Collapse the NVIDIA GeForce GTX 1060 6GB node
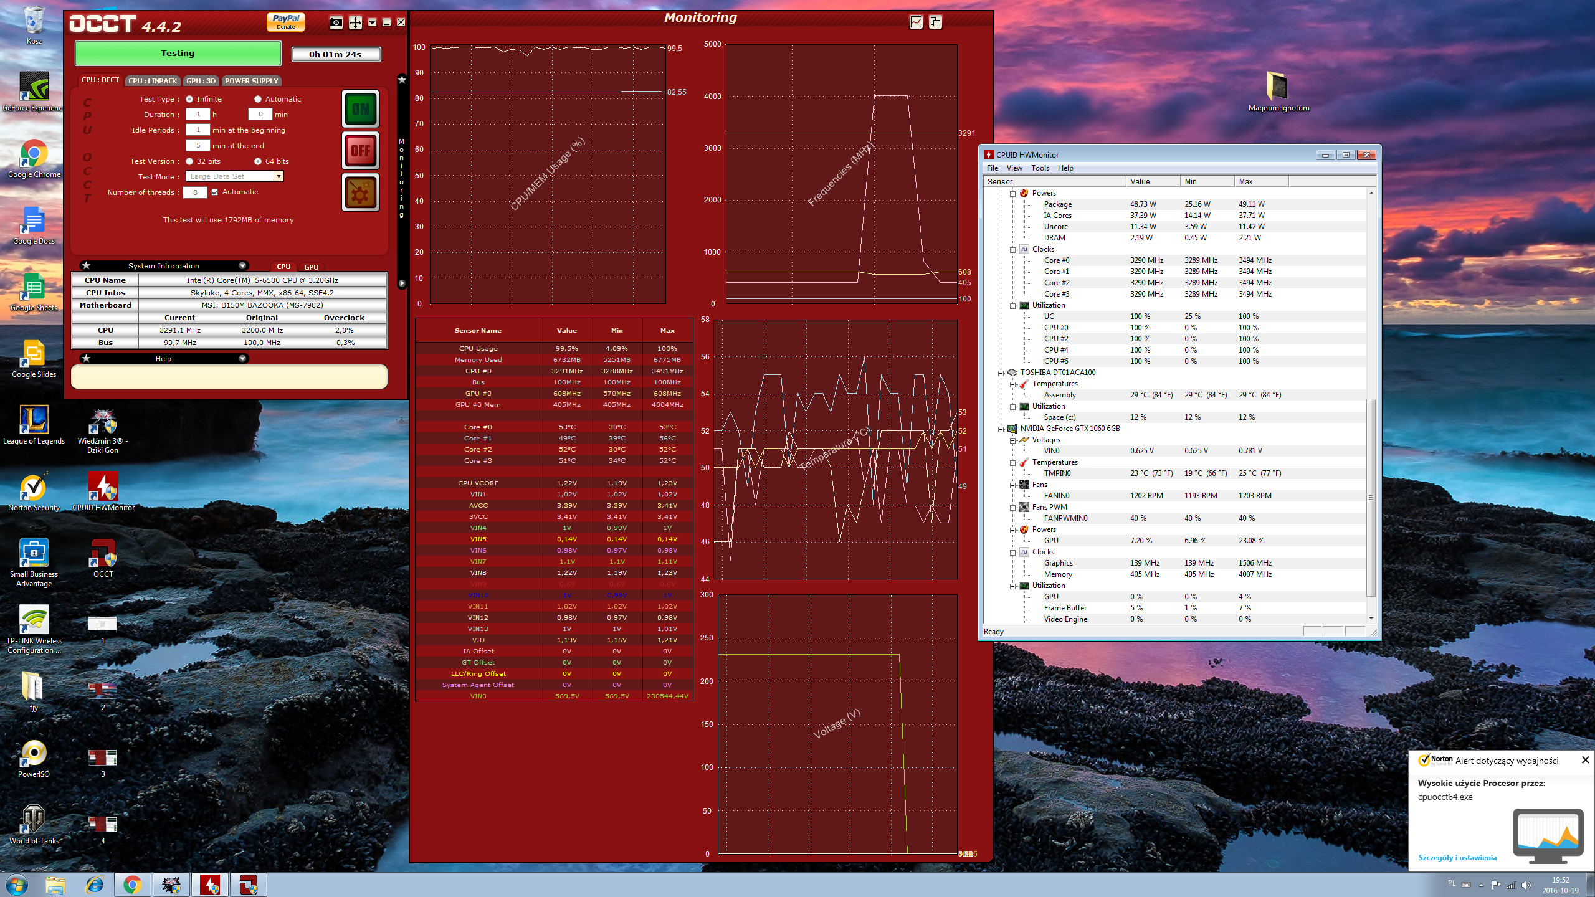The height and width of the screenshot is (897, 1595). pyautogui.click(x=1001, y=429)
